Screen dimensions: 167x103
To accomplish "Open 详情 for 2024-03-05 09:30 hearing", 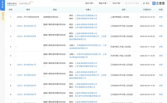I will (x=161, y=75).
